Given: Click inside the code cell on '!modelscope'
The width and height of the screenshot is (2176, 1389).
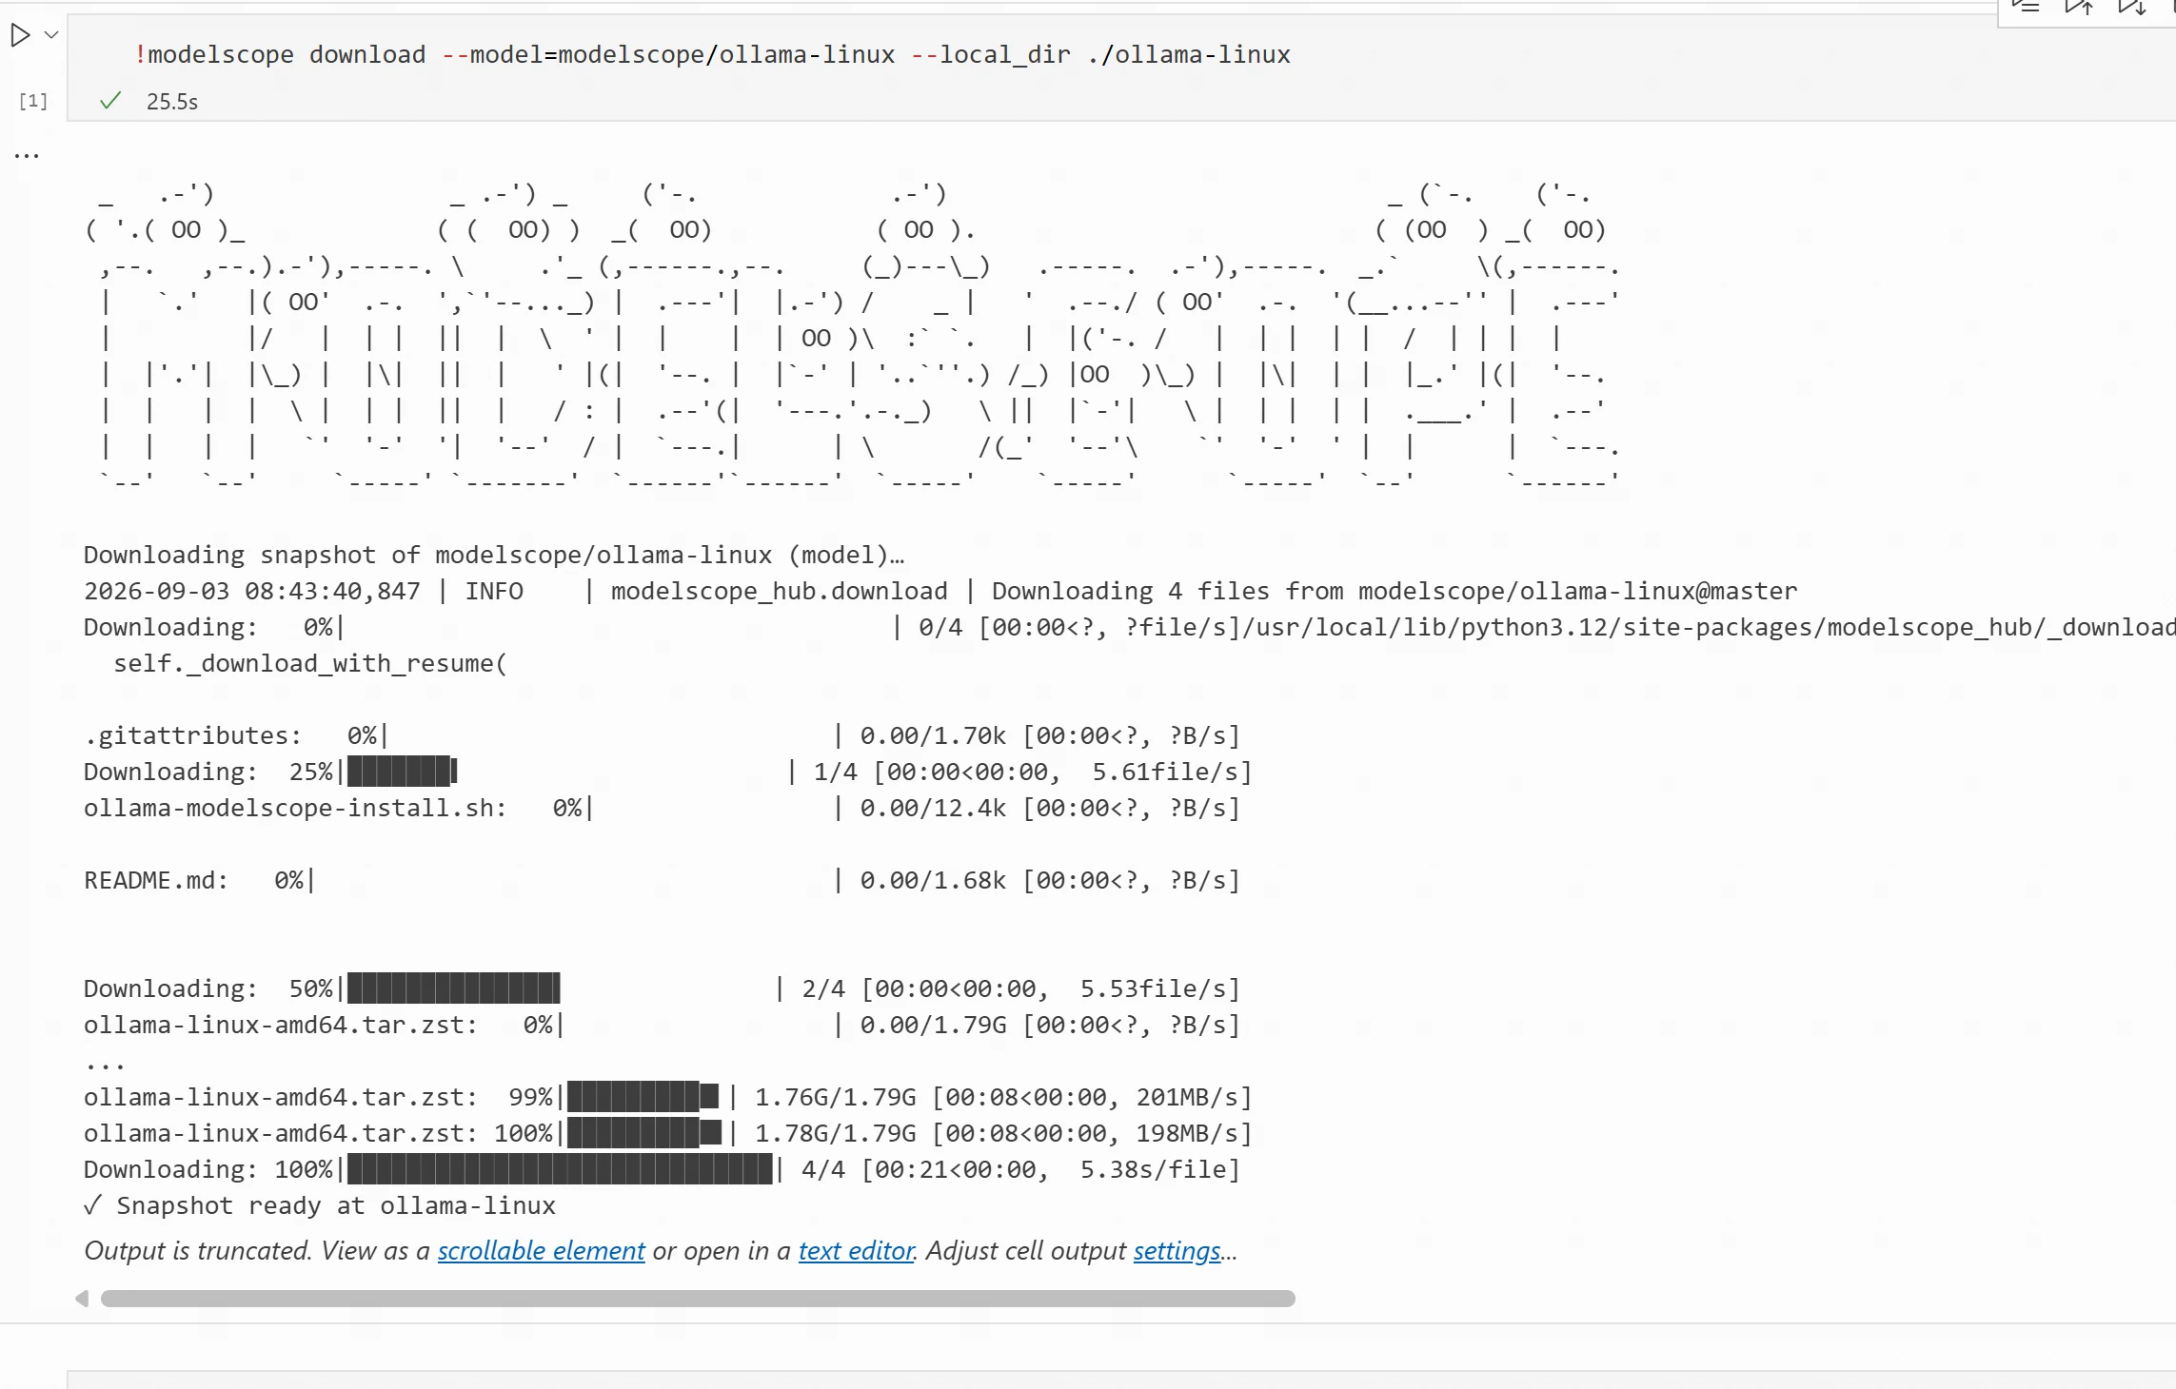Looking at the screenshot, I should coord(214,54).
